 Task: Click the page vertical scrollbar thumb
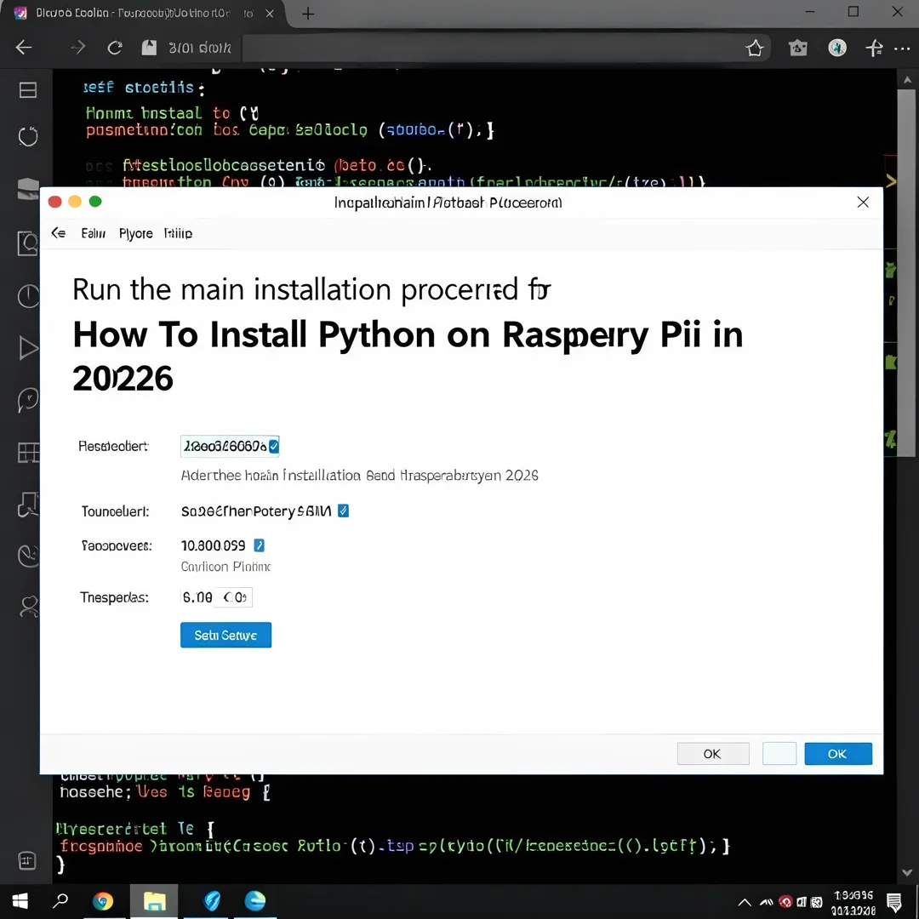coord(907,272)
